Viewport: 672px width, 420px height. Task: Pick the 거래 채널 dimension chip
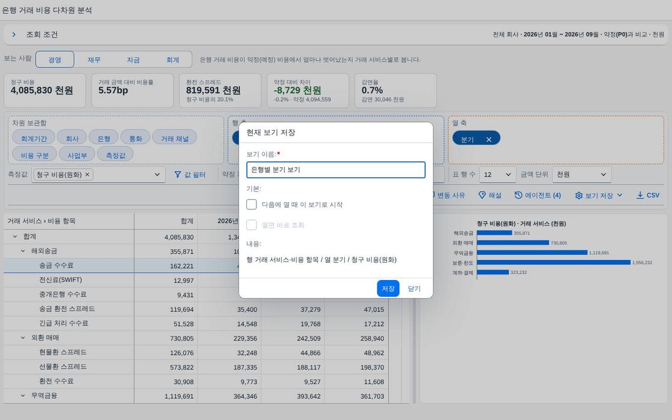pos(175,138)
